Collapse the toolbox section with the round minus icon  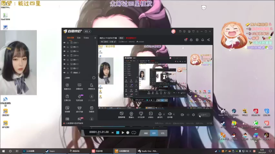coord(94,78)
